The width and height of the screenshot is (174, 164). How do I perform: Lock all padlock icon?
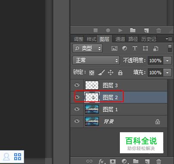120,73
